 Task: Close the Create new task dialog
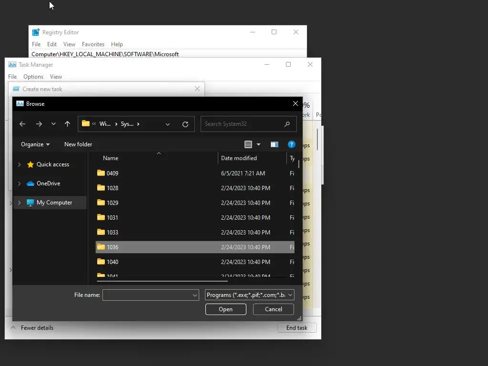[197, 89]
